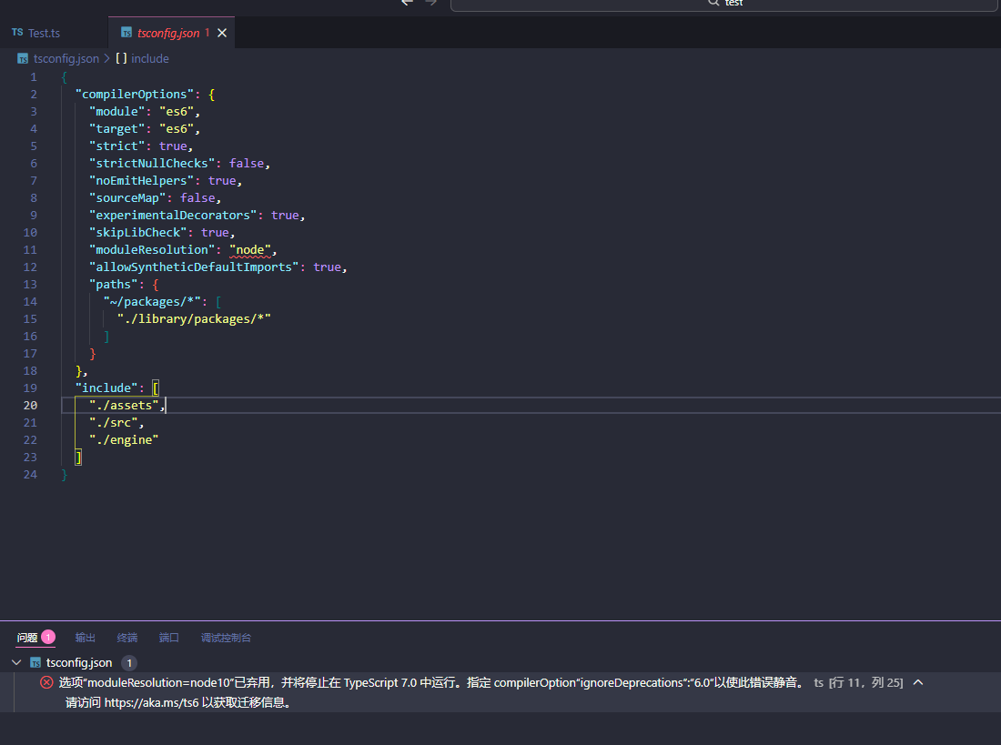Click tsconfig.json file icon in Problems panel

(x=35, y=663)
